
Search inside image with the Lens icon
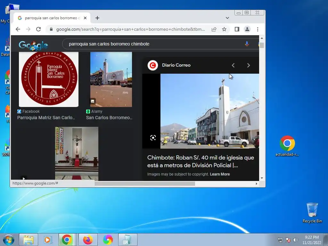pyautogui.click(x=153, y=138)
